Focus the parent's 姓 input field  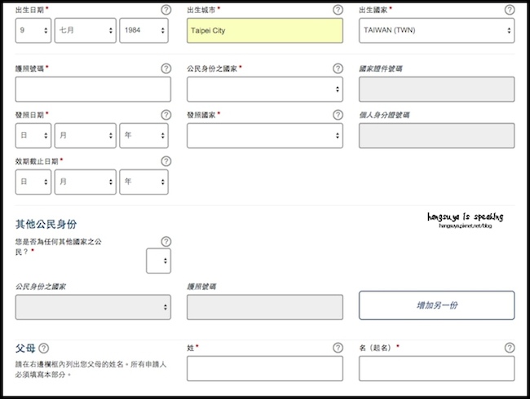tap(265, 368)
